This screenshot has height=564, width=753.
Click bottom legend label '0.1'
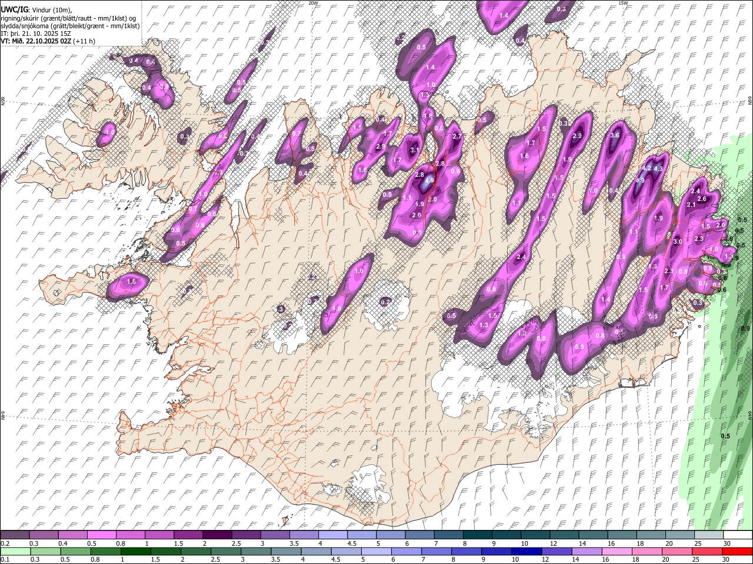[x=5, y=560]
